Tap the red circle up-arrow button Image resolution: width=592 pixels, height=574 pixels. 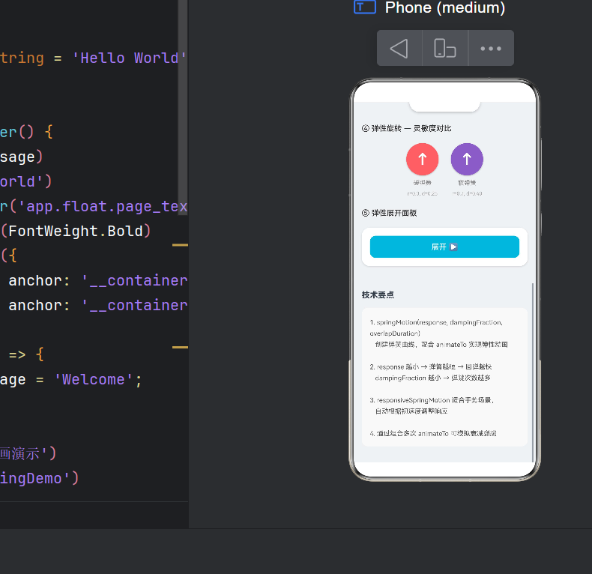click(x=422, y=159)
